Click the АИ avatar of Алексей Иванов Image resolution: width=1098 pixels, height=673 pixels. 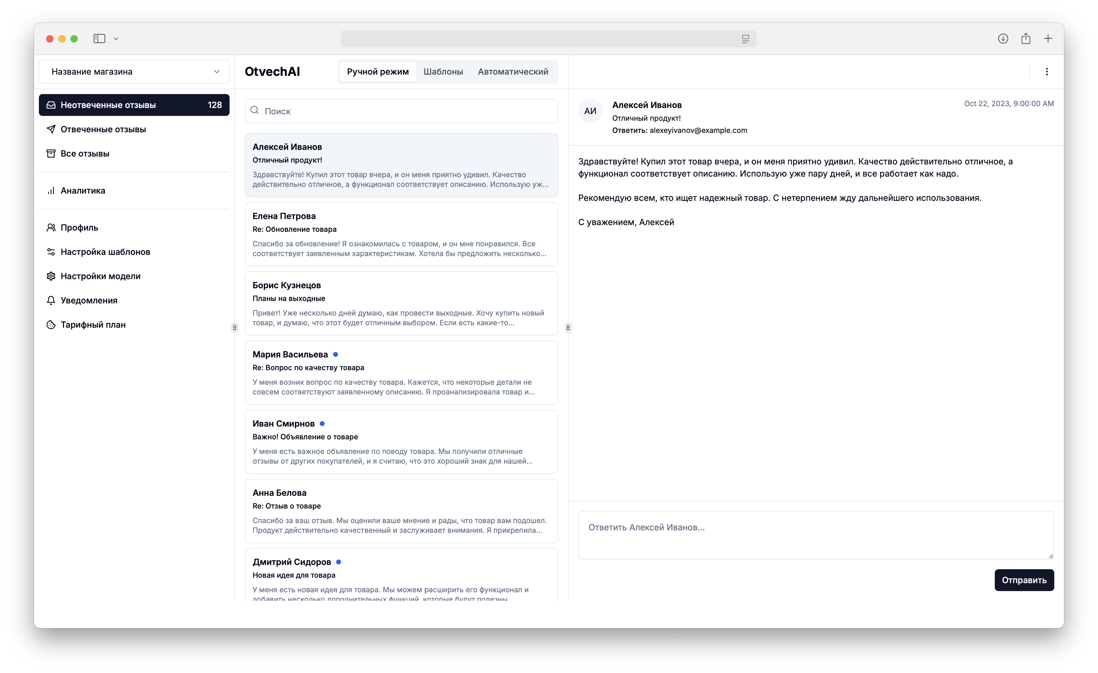(x=590, y=111)
